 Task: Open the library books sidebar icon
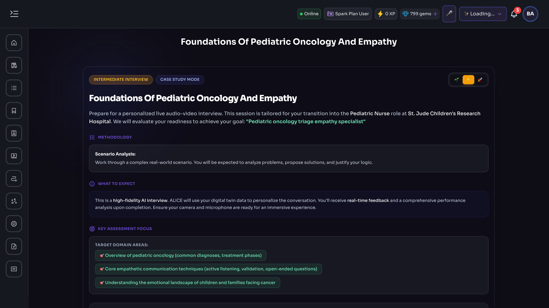(x=14, y=65)
